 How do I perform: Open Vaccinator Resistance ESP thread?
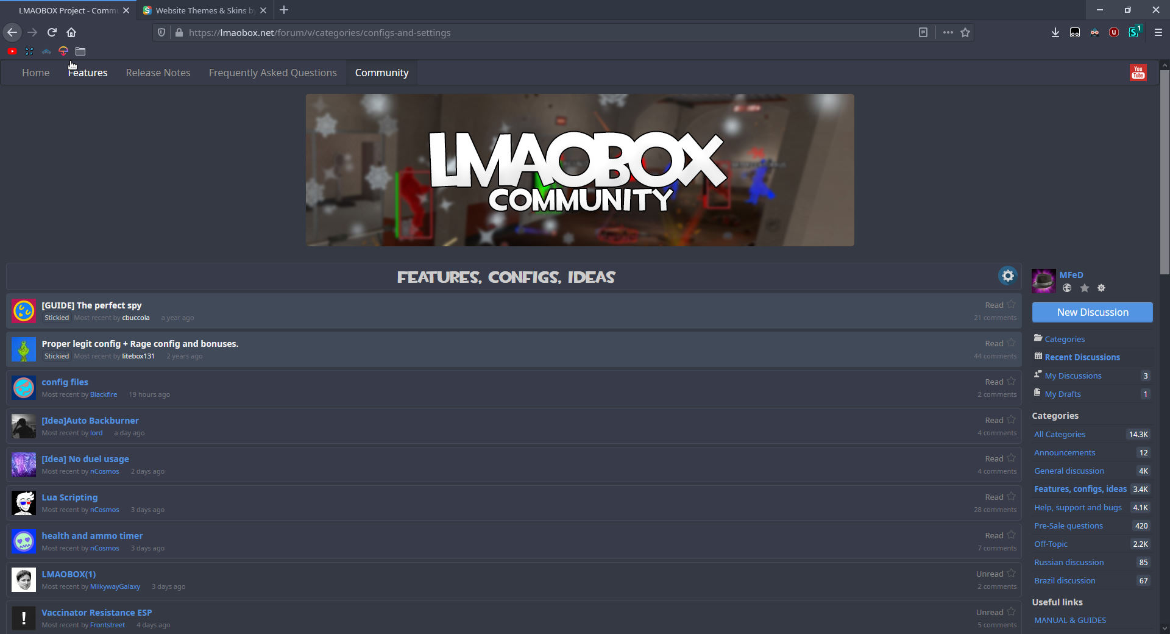pyautogui.click(x=96, y=612)
